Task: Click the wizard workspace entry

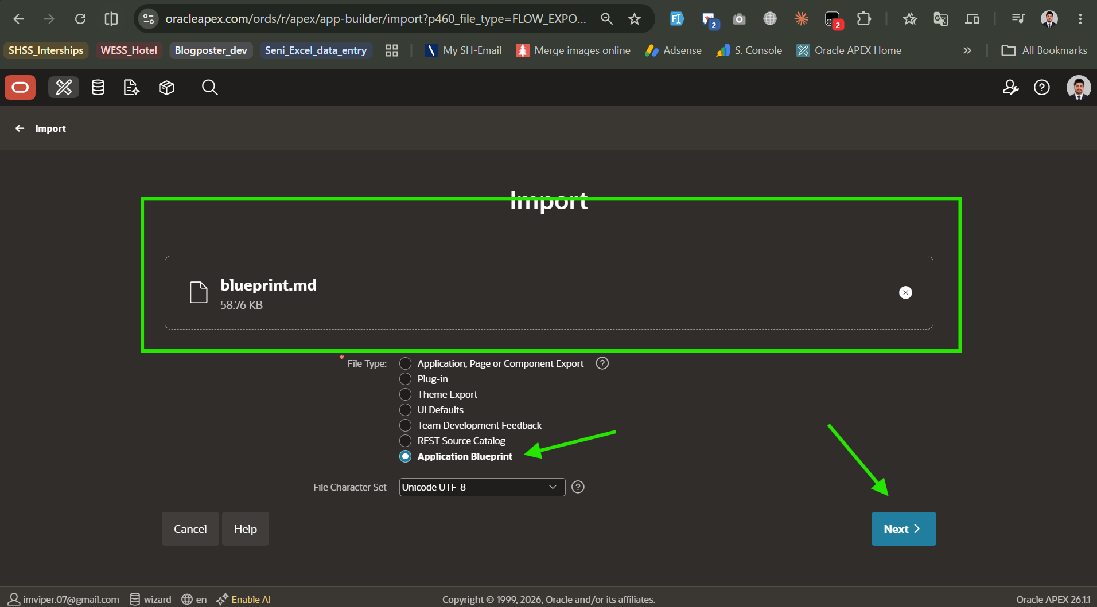Action: tap(151, 599)
